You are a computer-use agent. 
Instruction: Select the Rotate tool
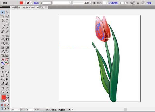3,36
